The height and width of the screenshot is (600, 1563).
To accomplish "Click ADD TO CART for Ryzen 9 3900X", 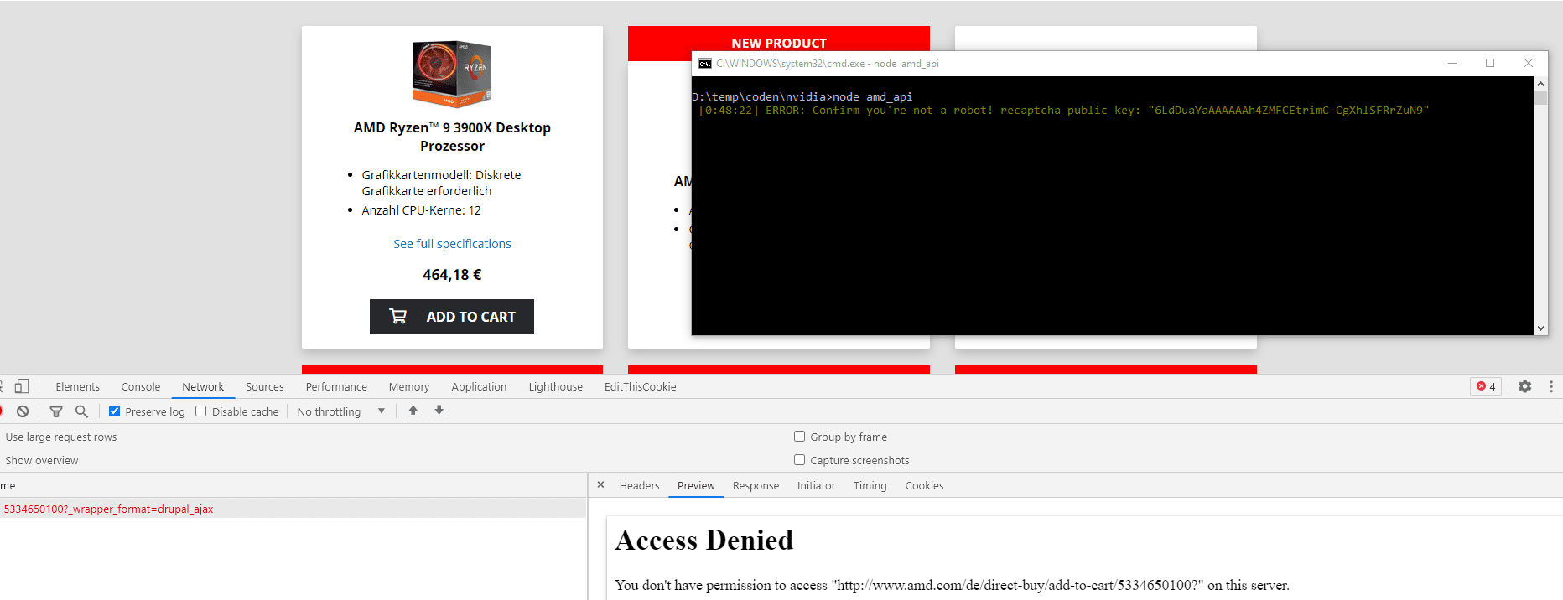I will (x=452, y=317).
